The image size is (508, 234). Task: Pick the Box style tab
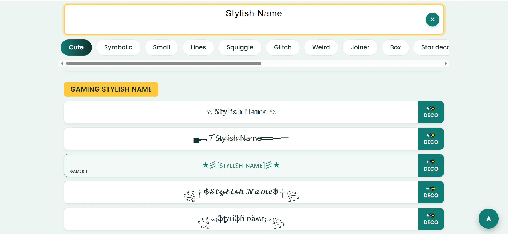[395, 47]
